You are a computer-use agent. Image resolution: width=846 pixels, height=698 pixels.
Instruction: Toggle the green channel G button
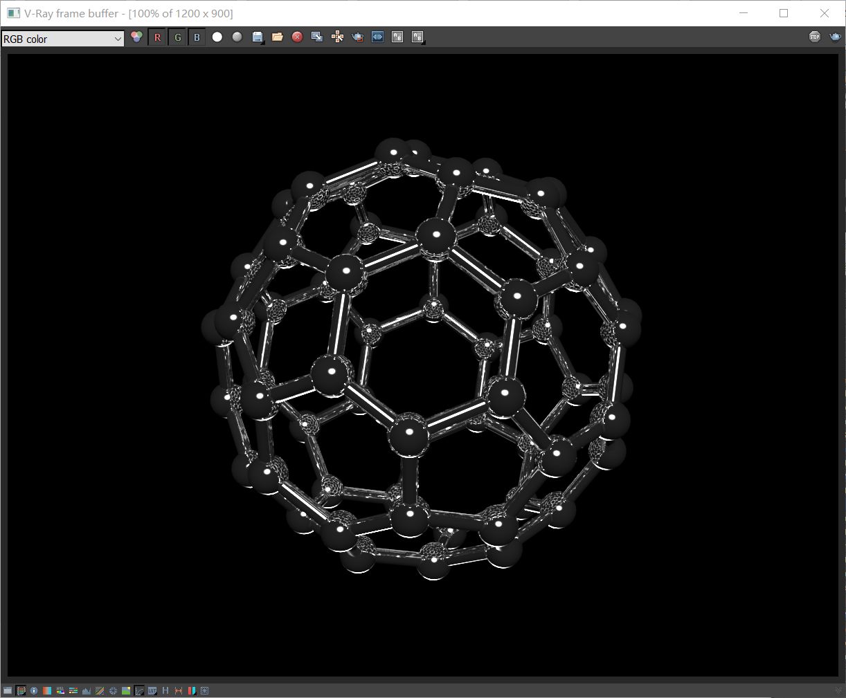tap(177, 37)
